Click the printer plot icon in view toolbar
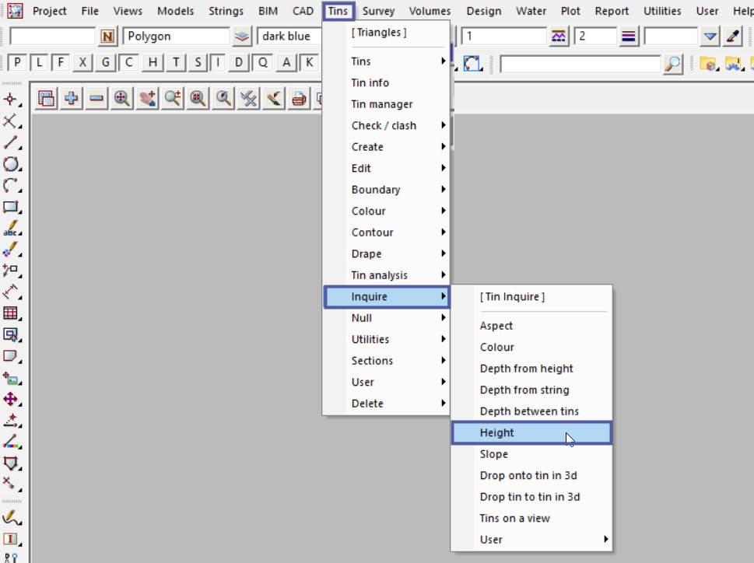Screen dimensions: 754x563 pos(299,98)
